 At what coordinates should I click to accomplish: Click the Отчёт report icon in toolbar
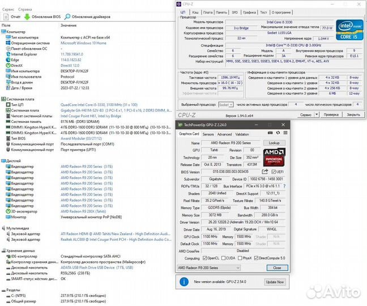[x=6, y=18]
